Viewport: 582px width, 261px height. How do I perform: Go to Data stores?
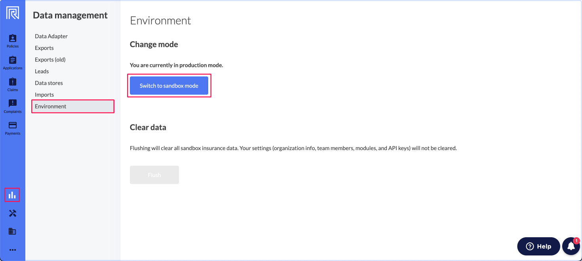(x=49, y=83)
